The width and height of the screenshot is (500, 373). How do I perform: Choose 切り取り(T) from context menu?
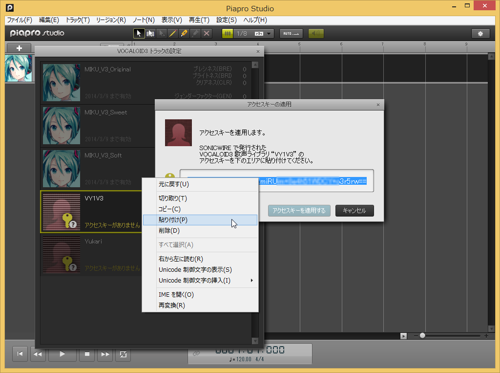[x=200, y=198]
